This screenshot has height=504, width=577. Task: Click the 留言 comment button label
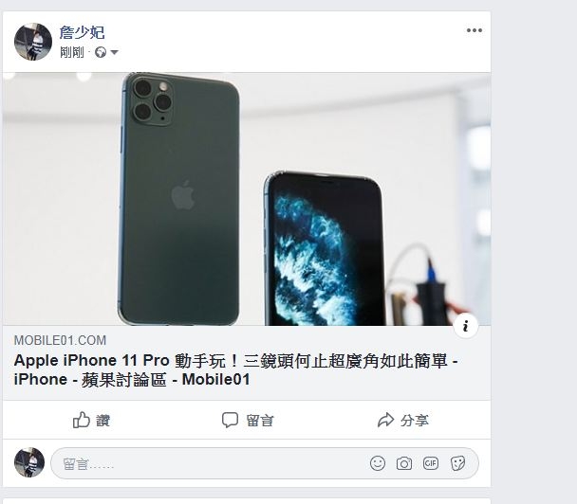[260, 421]
